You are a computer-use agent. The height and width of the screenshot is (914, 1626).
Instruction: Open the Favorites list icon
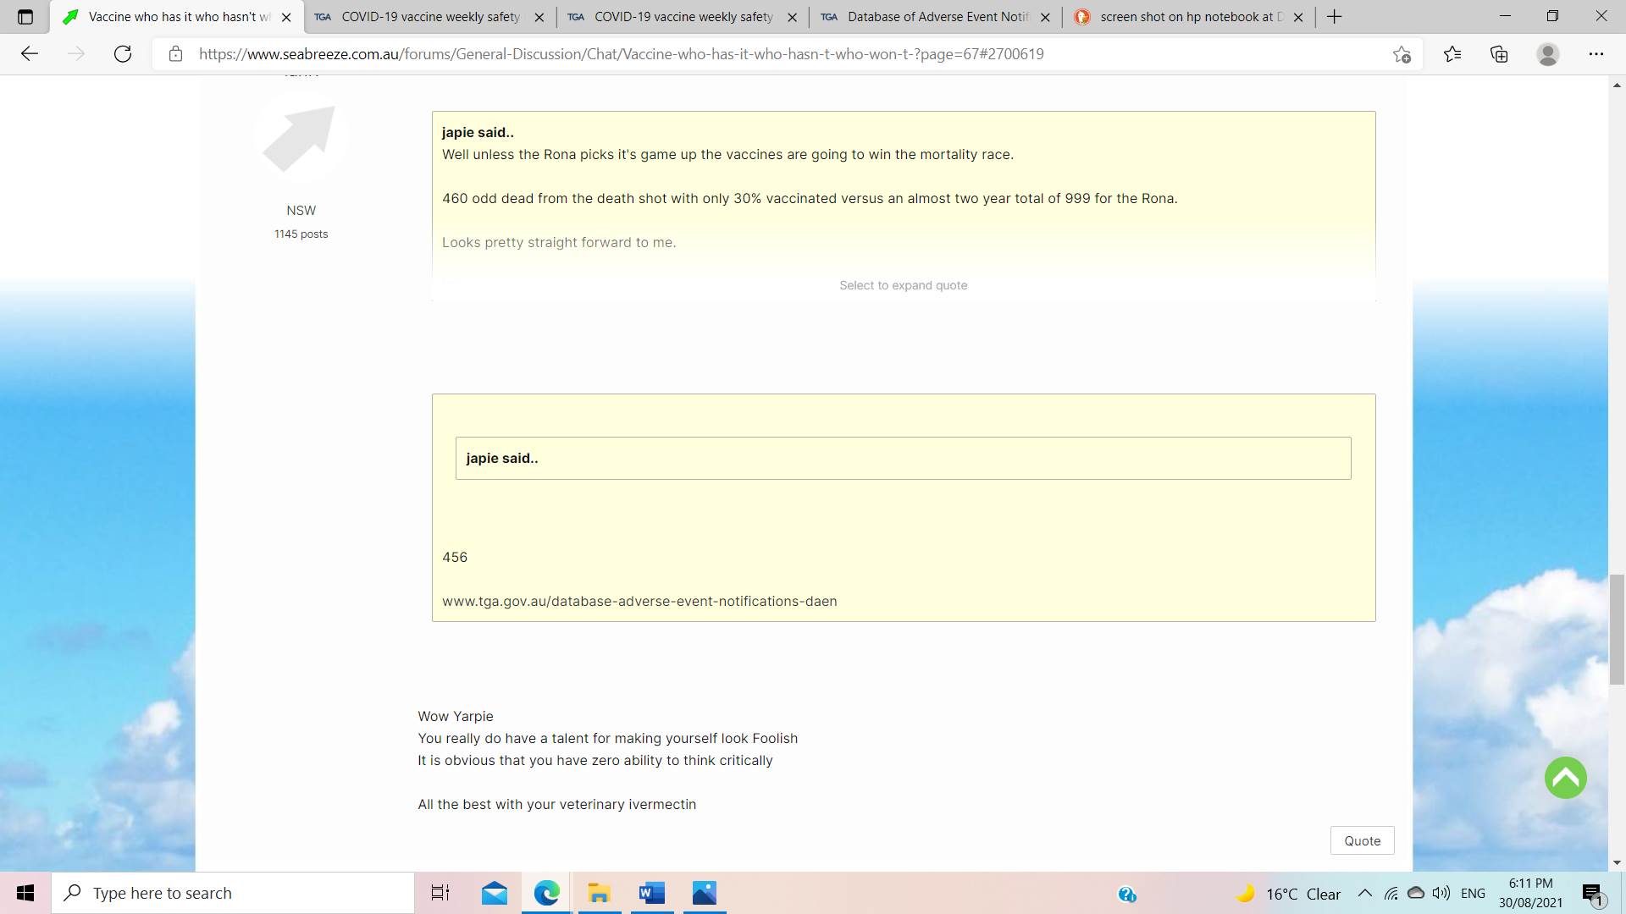click(x=1452, y=54)
